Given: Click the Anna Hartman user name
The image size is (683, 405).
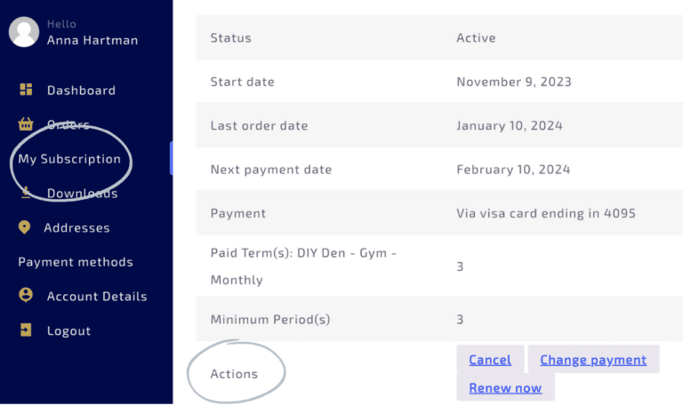Looking at the screenshot, I should pyautogui.click(x=92, y=41).
